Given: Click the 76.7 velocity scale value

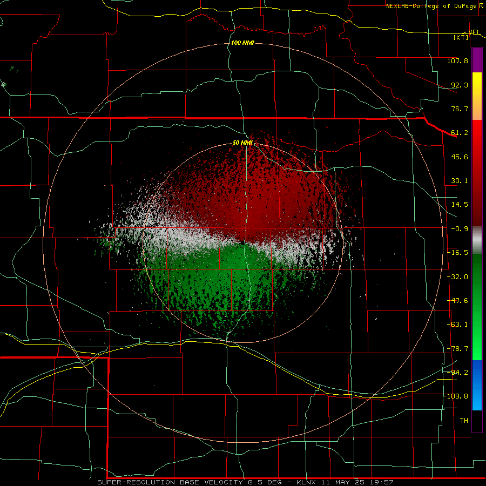Looking at the screenshot, I should click(x=460, y=109).
